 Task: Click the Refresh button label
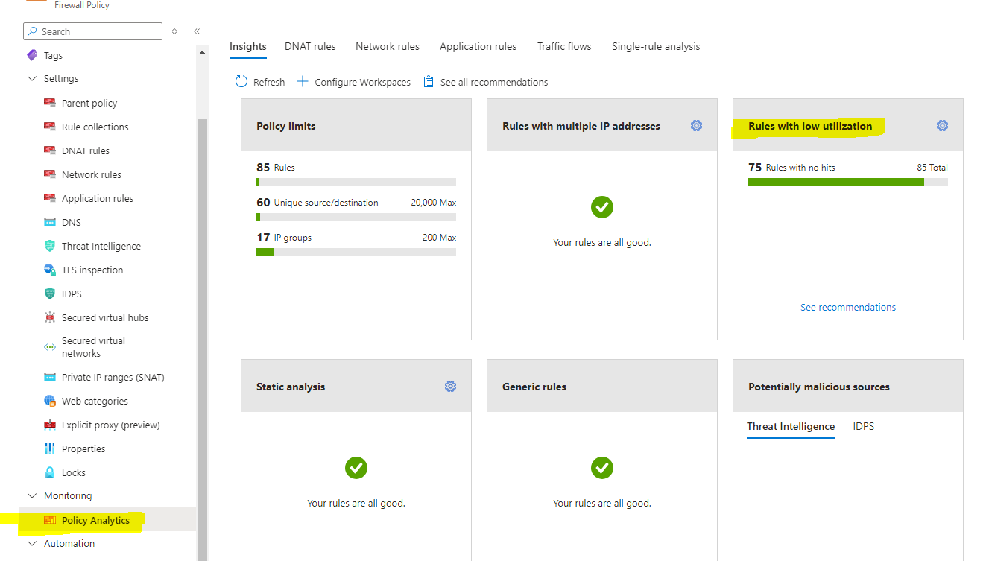click(269, 83)
